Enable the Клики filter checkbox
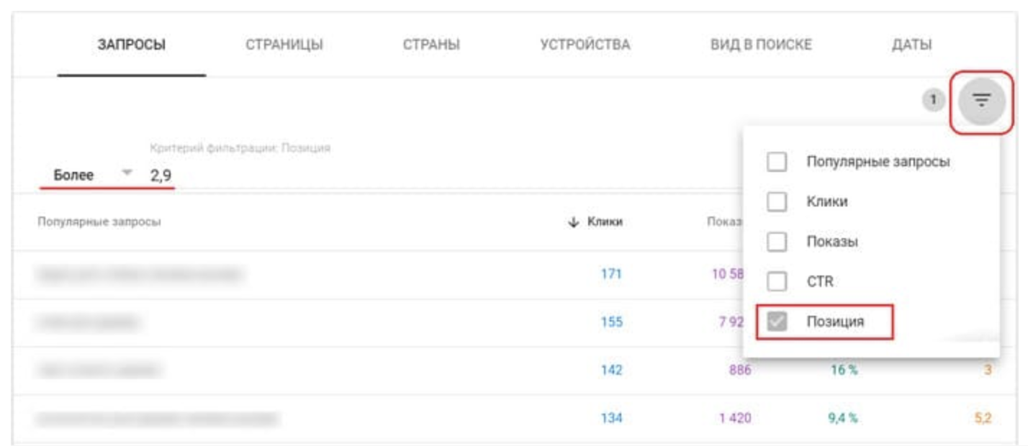The width and height of the screenshot is (1028, 446). [x=777, y=202]
